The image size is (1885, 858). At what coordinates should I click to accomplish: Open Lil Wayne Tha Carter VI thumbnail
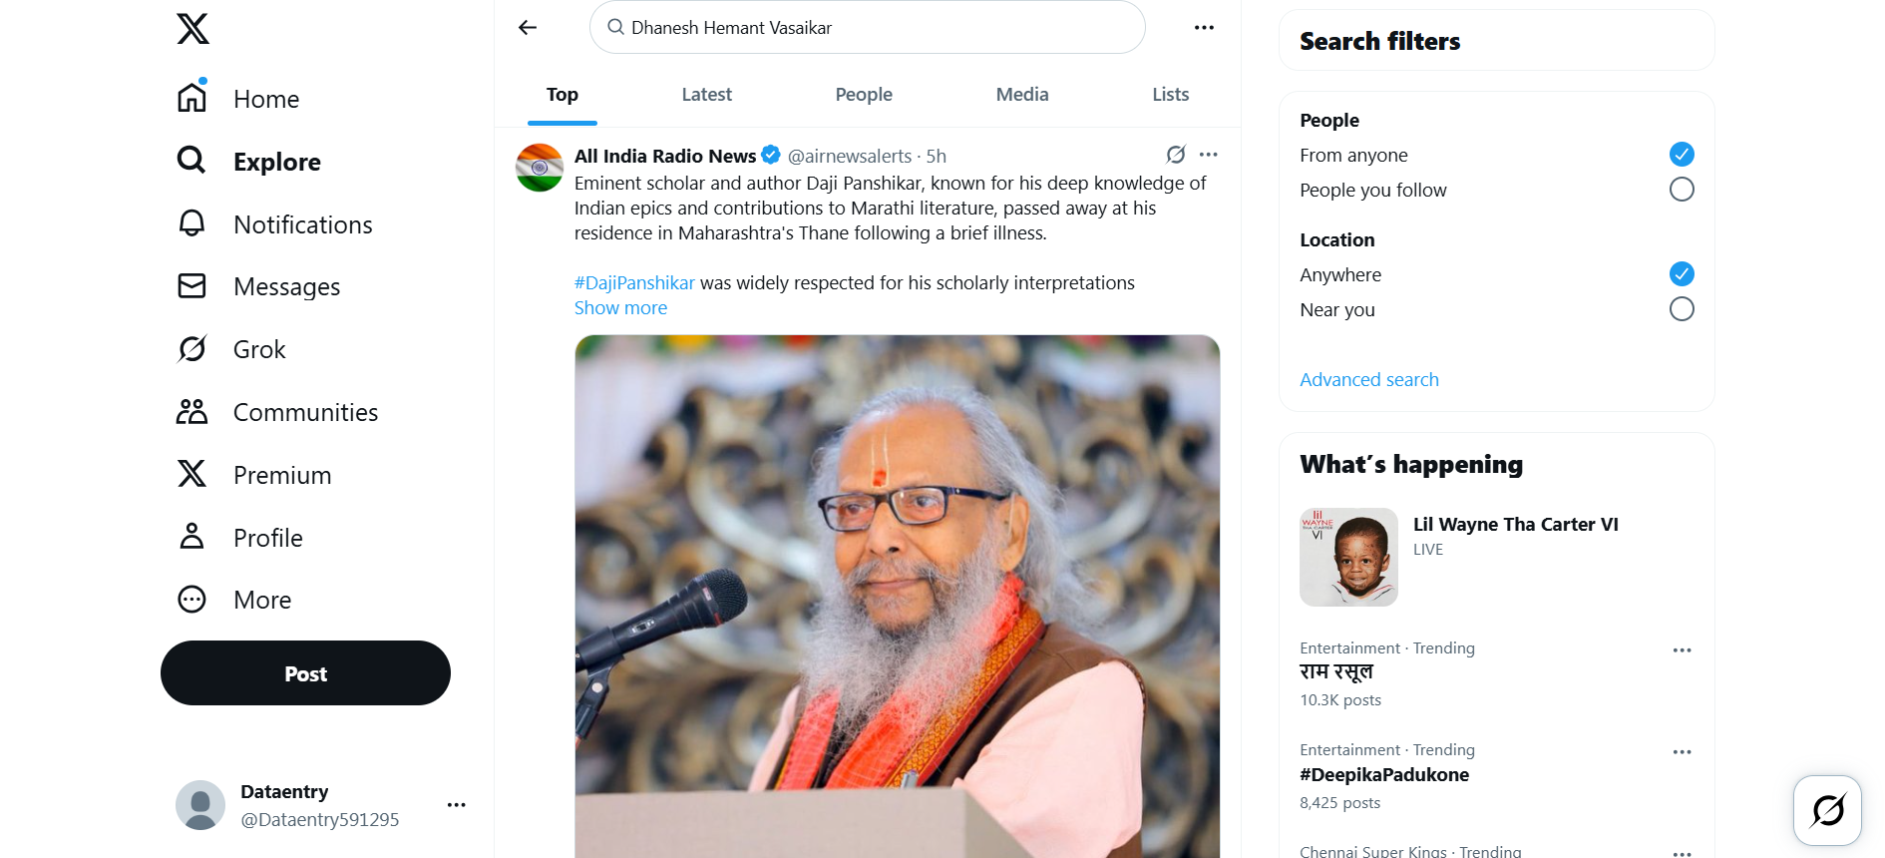pos(1348,557)
